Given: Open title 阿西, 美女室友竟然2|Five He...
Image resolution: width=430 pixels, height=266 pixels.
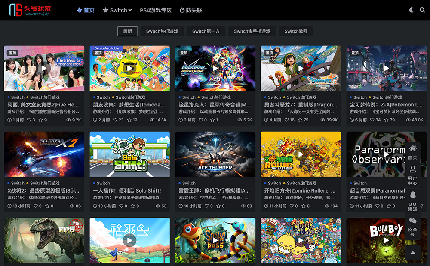Looking at the screenshot, I should [43, 105].
